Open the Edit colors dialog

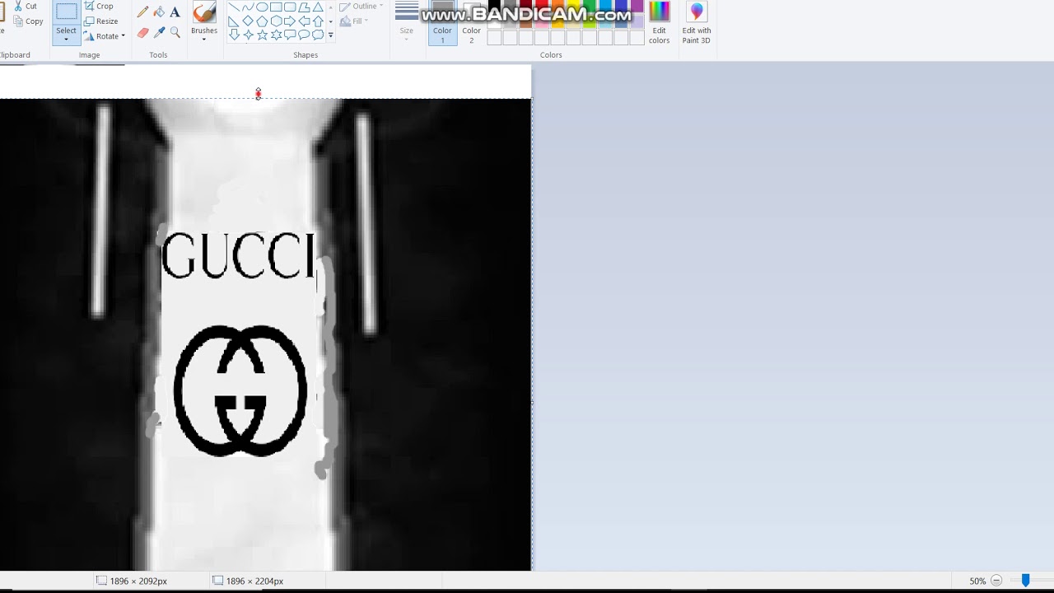(659, 22)
